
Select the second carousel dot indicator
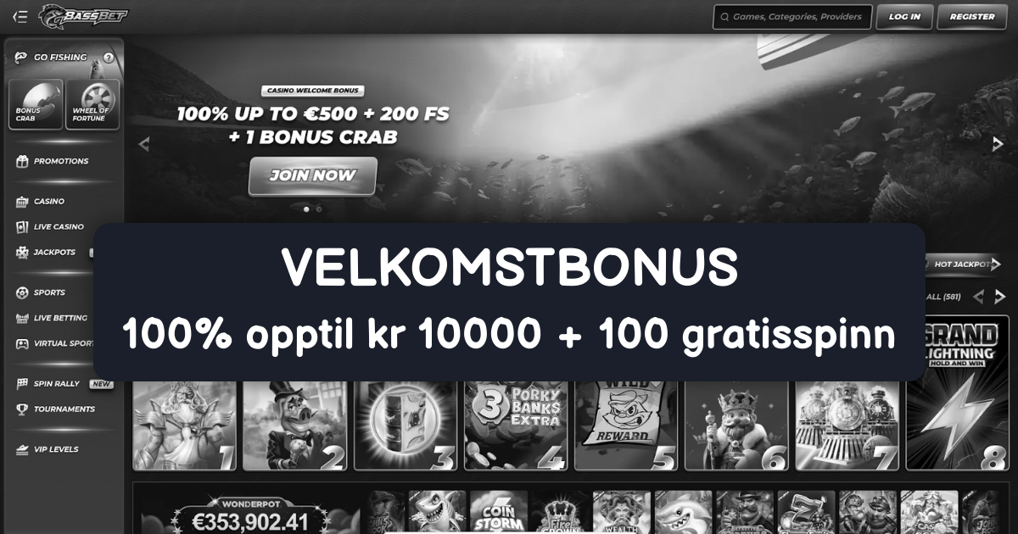coord(319,209)
